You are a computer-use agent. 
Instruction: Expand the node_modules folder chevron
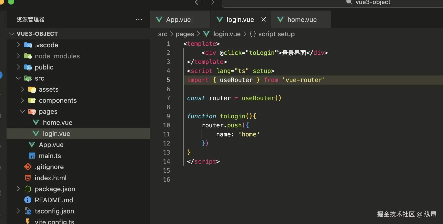coord(18,56)
